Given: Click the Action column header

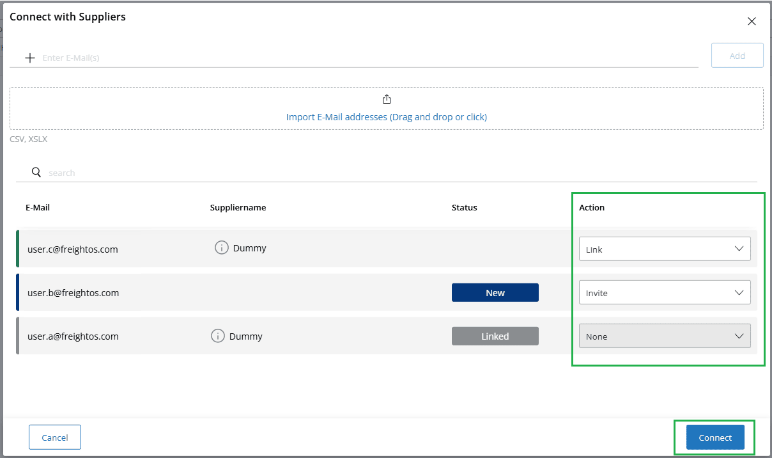Looking at the screenshot, I should (592, 207).
